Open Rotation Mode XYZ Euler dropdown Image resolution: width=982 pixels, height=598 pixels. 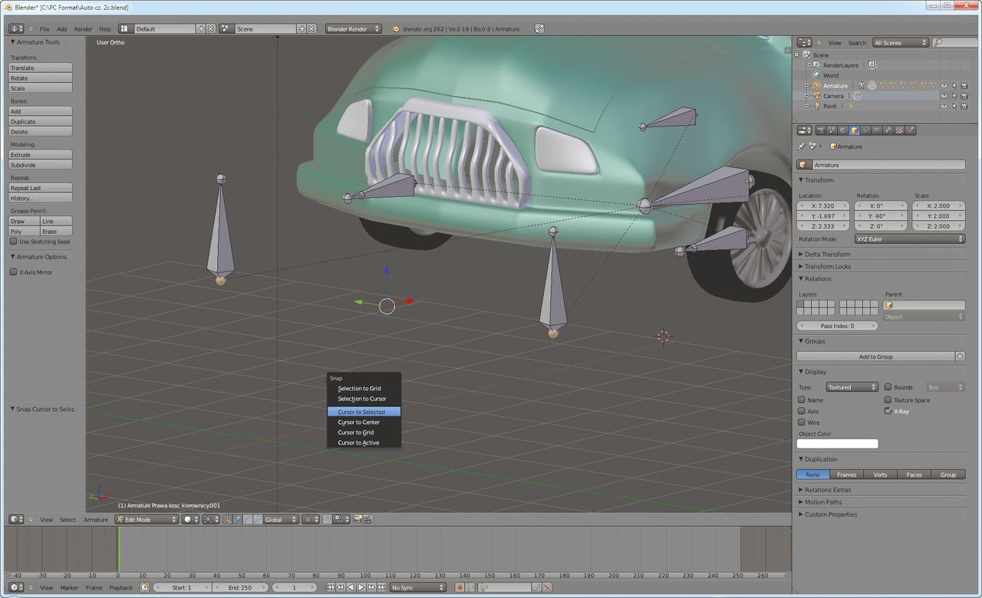(910, 239)
